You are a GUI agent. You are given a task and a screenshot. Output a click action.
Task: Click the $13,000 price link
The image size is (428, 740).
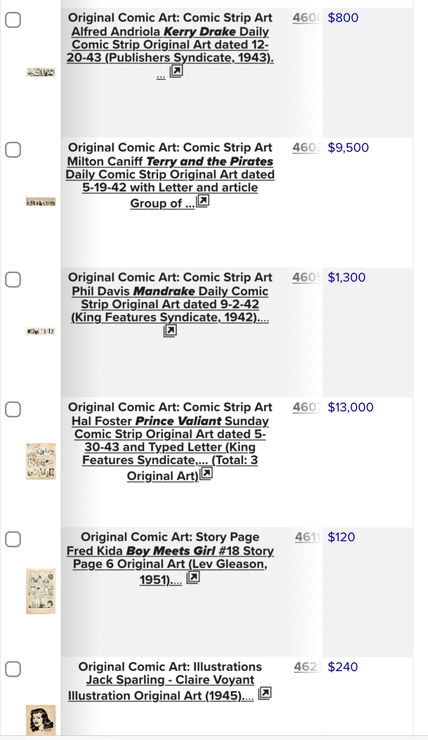point(350,407)
